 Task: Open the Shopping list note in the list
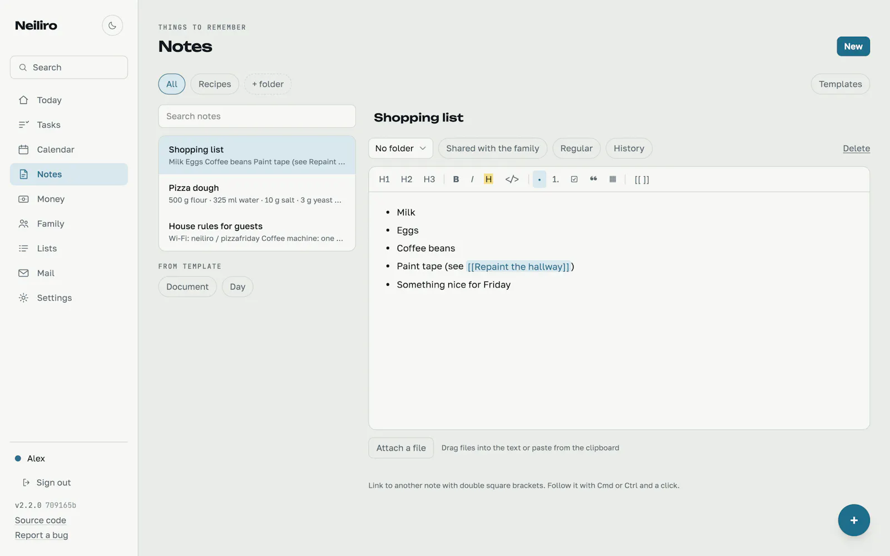click(x=257, y=155)
